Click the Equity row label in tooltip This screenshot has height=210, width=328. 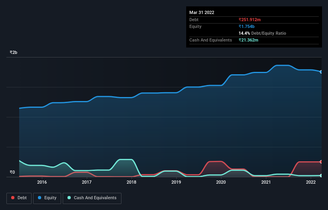click(195, 26)
